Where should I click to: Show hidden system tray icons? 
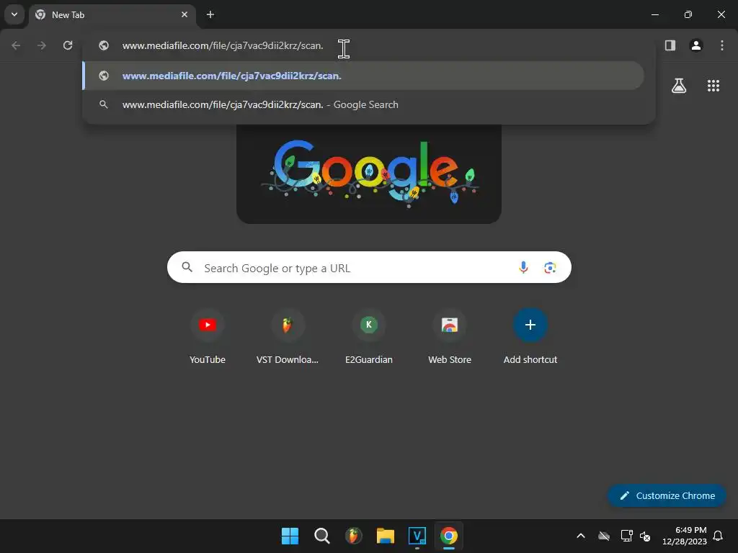point(581,536)
